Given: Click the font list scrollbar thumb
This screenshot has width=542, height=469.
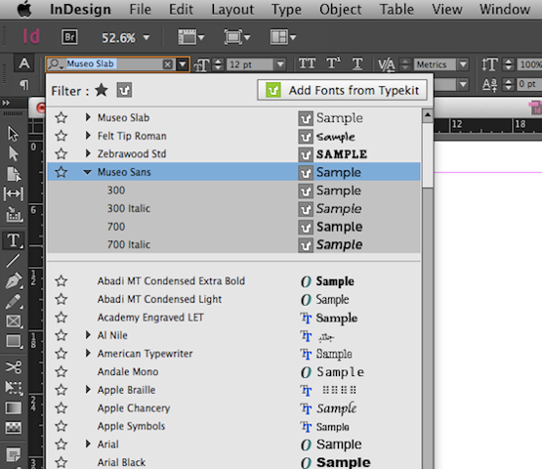Looking at the screenshot, I should [x=428, y=155].
